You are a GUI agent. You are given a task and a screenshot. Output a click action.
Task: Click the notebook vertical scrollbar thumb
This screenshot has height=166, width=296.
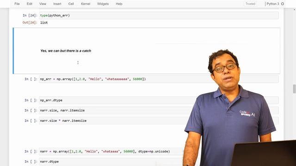(294, 89)
